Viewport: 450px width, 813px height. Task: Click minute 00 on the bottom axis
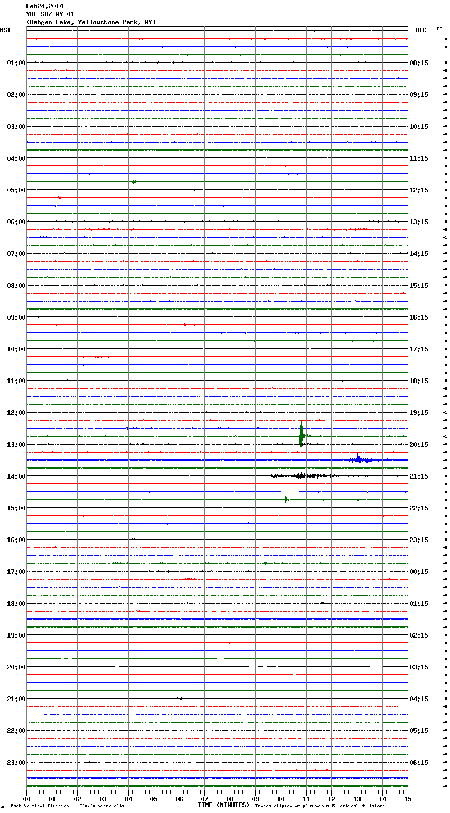tap(26, 799)
